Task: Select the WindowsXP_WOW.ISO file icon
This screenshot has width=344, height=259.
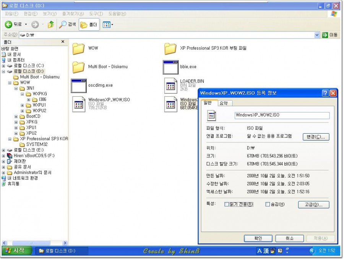Action: click(x=79, y=104)
